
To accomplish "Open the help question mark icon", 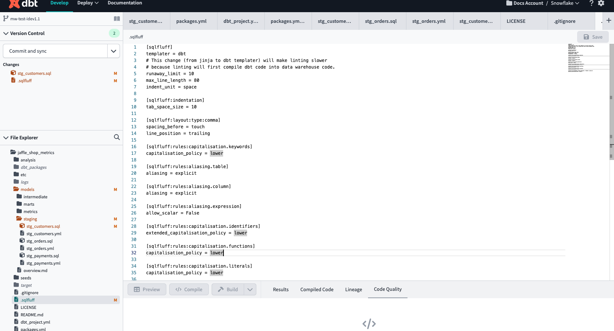I will (591, 3).
